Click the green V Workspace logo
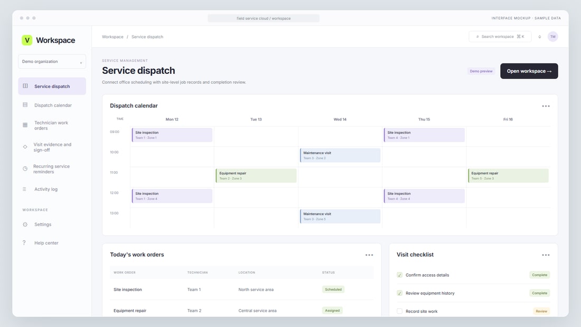The width and height of the screenshot is (581, 327). coord(27,40)
